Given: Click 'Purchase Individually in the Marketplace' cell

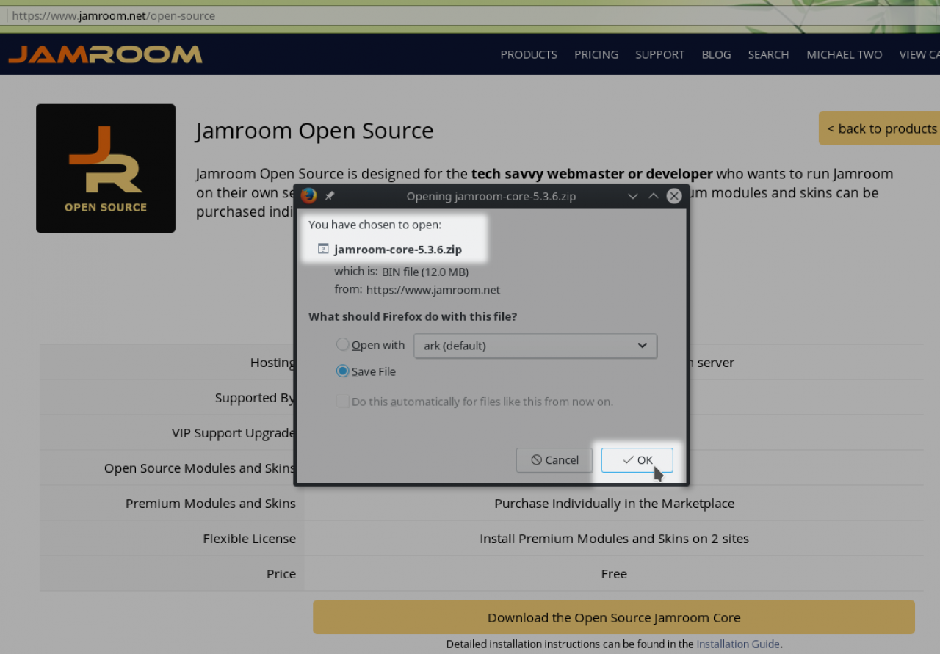Looking at the screenshot, I should [615, 504].
